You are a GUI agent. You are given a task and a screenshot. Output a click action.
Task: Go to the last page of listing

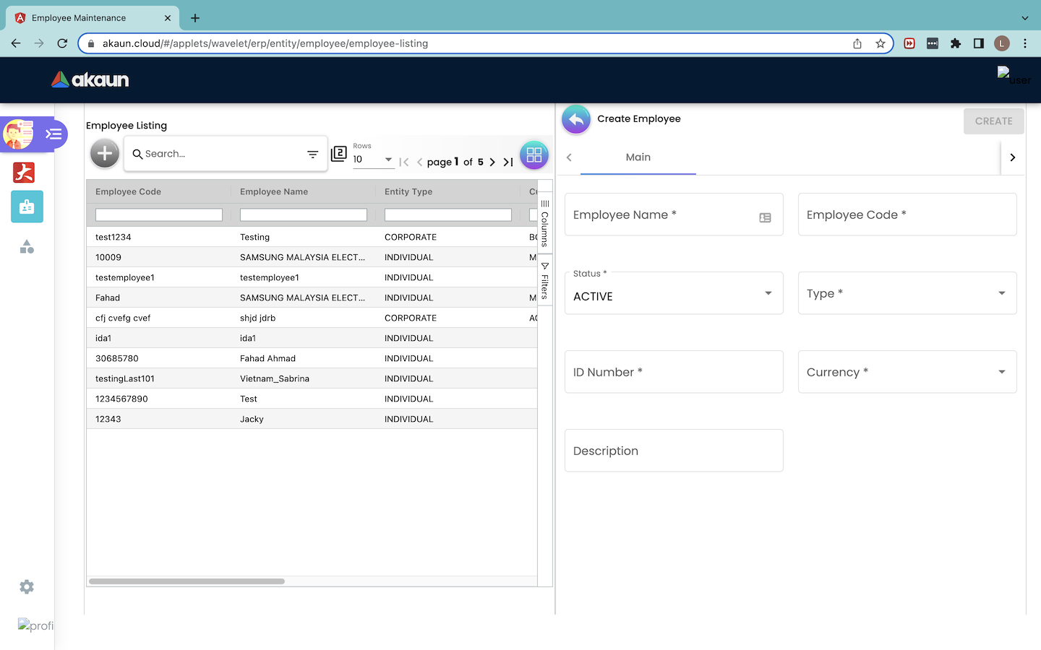(508, 162)
